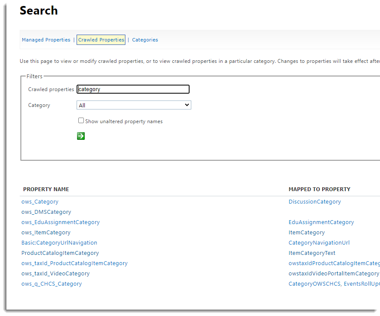Switch to the Managed Properties tab
The image size is (380, 316).
click(46, 40)
